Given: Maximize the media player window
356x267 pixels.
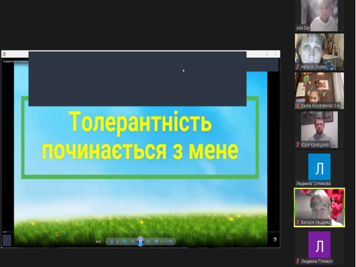Looking at the screenshot, I should pos(267,54).
